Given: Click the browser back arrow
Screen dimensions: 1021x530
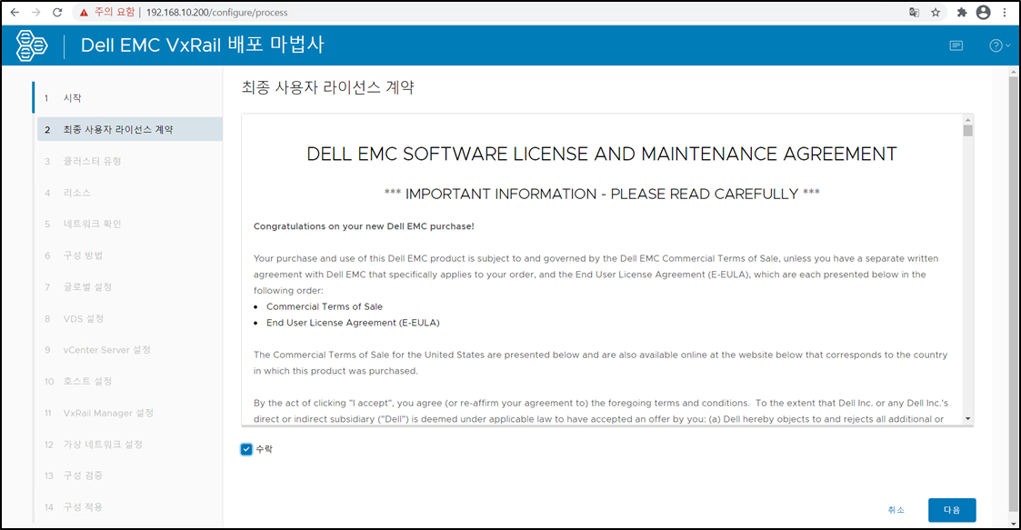Looking at the screenshot, I should [x=15, y=13].
